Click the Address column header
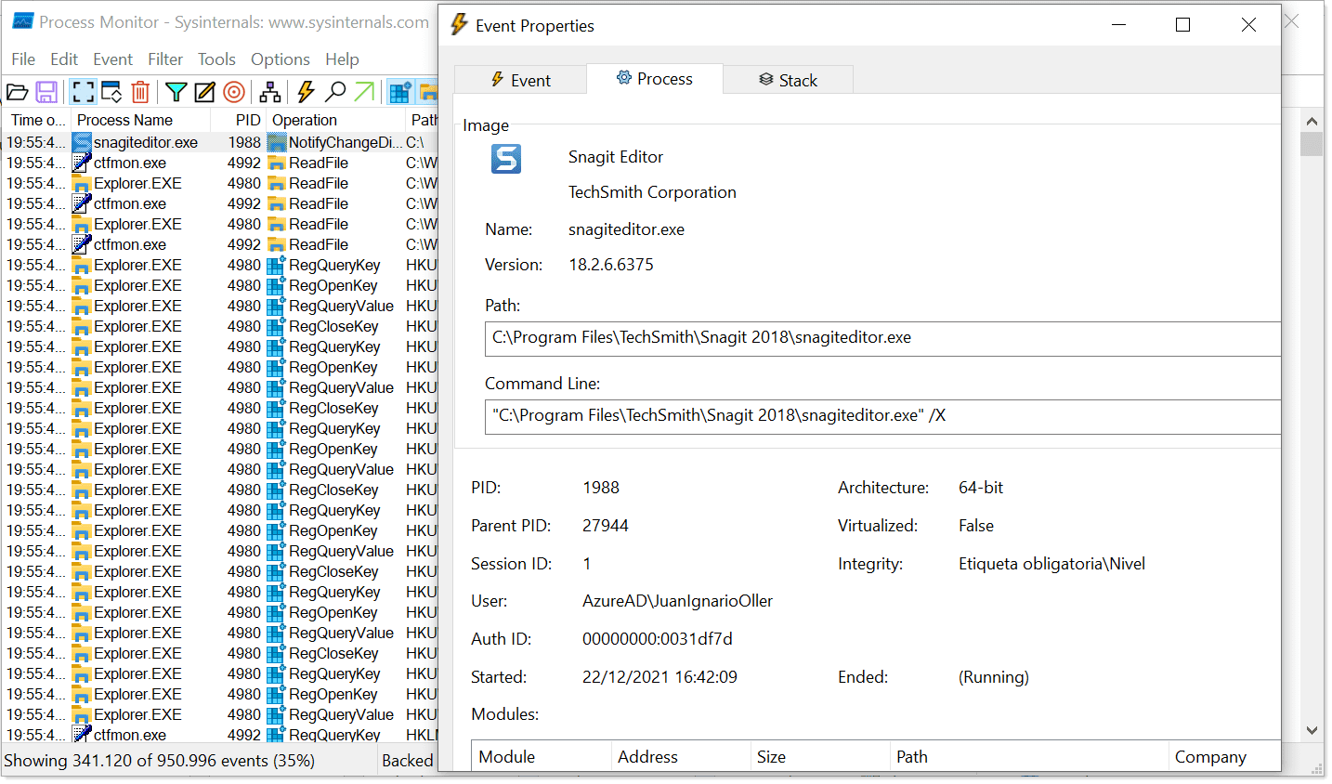This screenshot has width=1332, height=784. [681, 756]
